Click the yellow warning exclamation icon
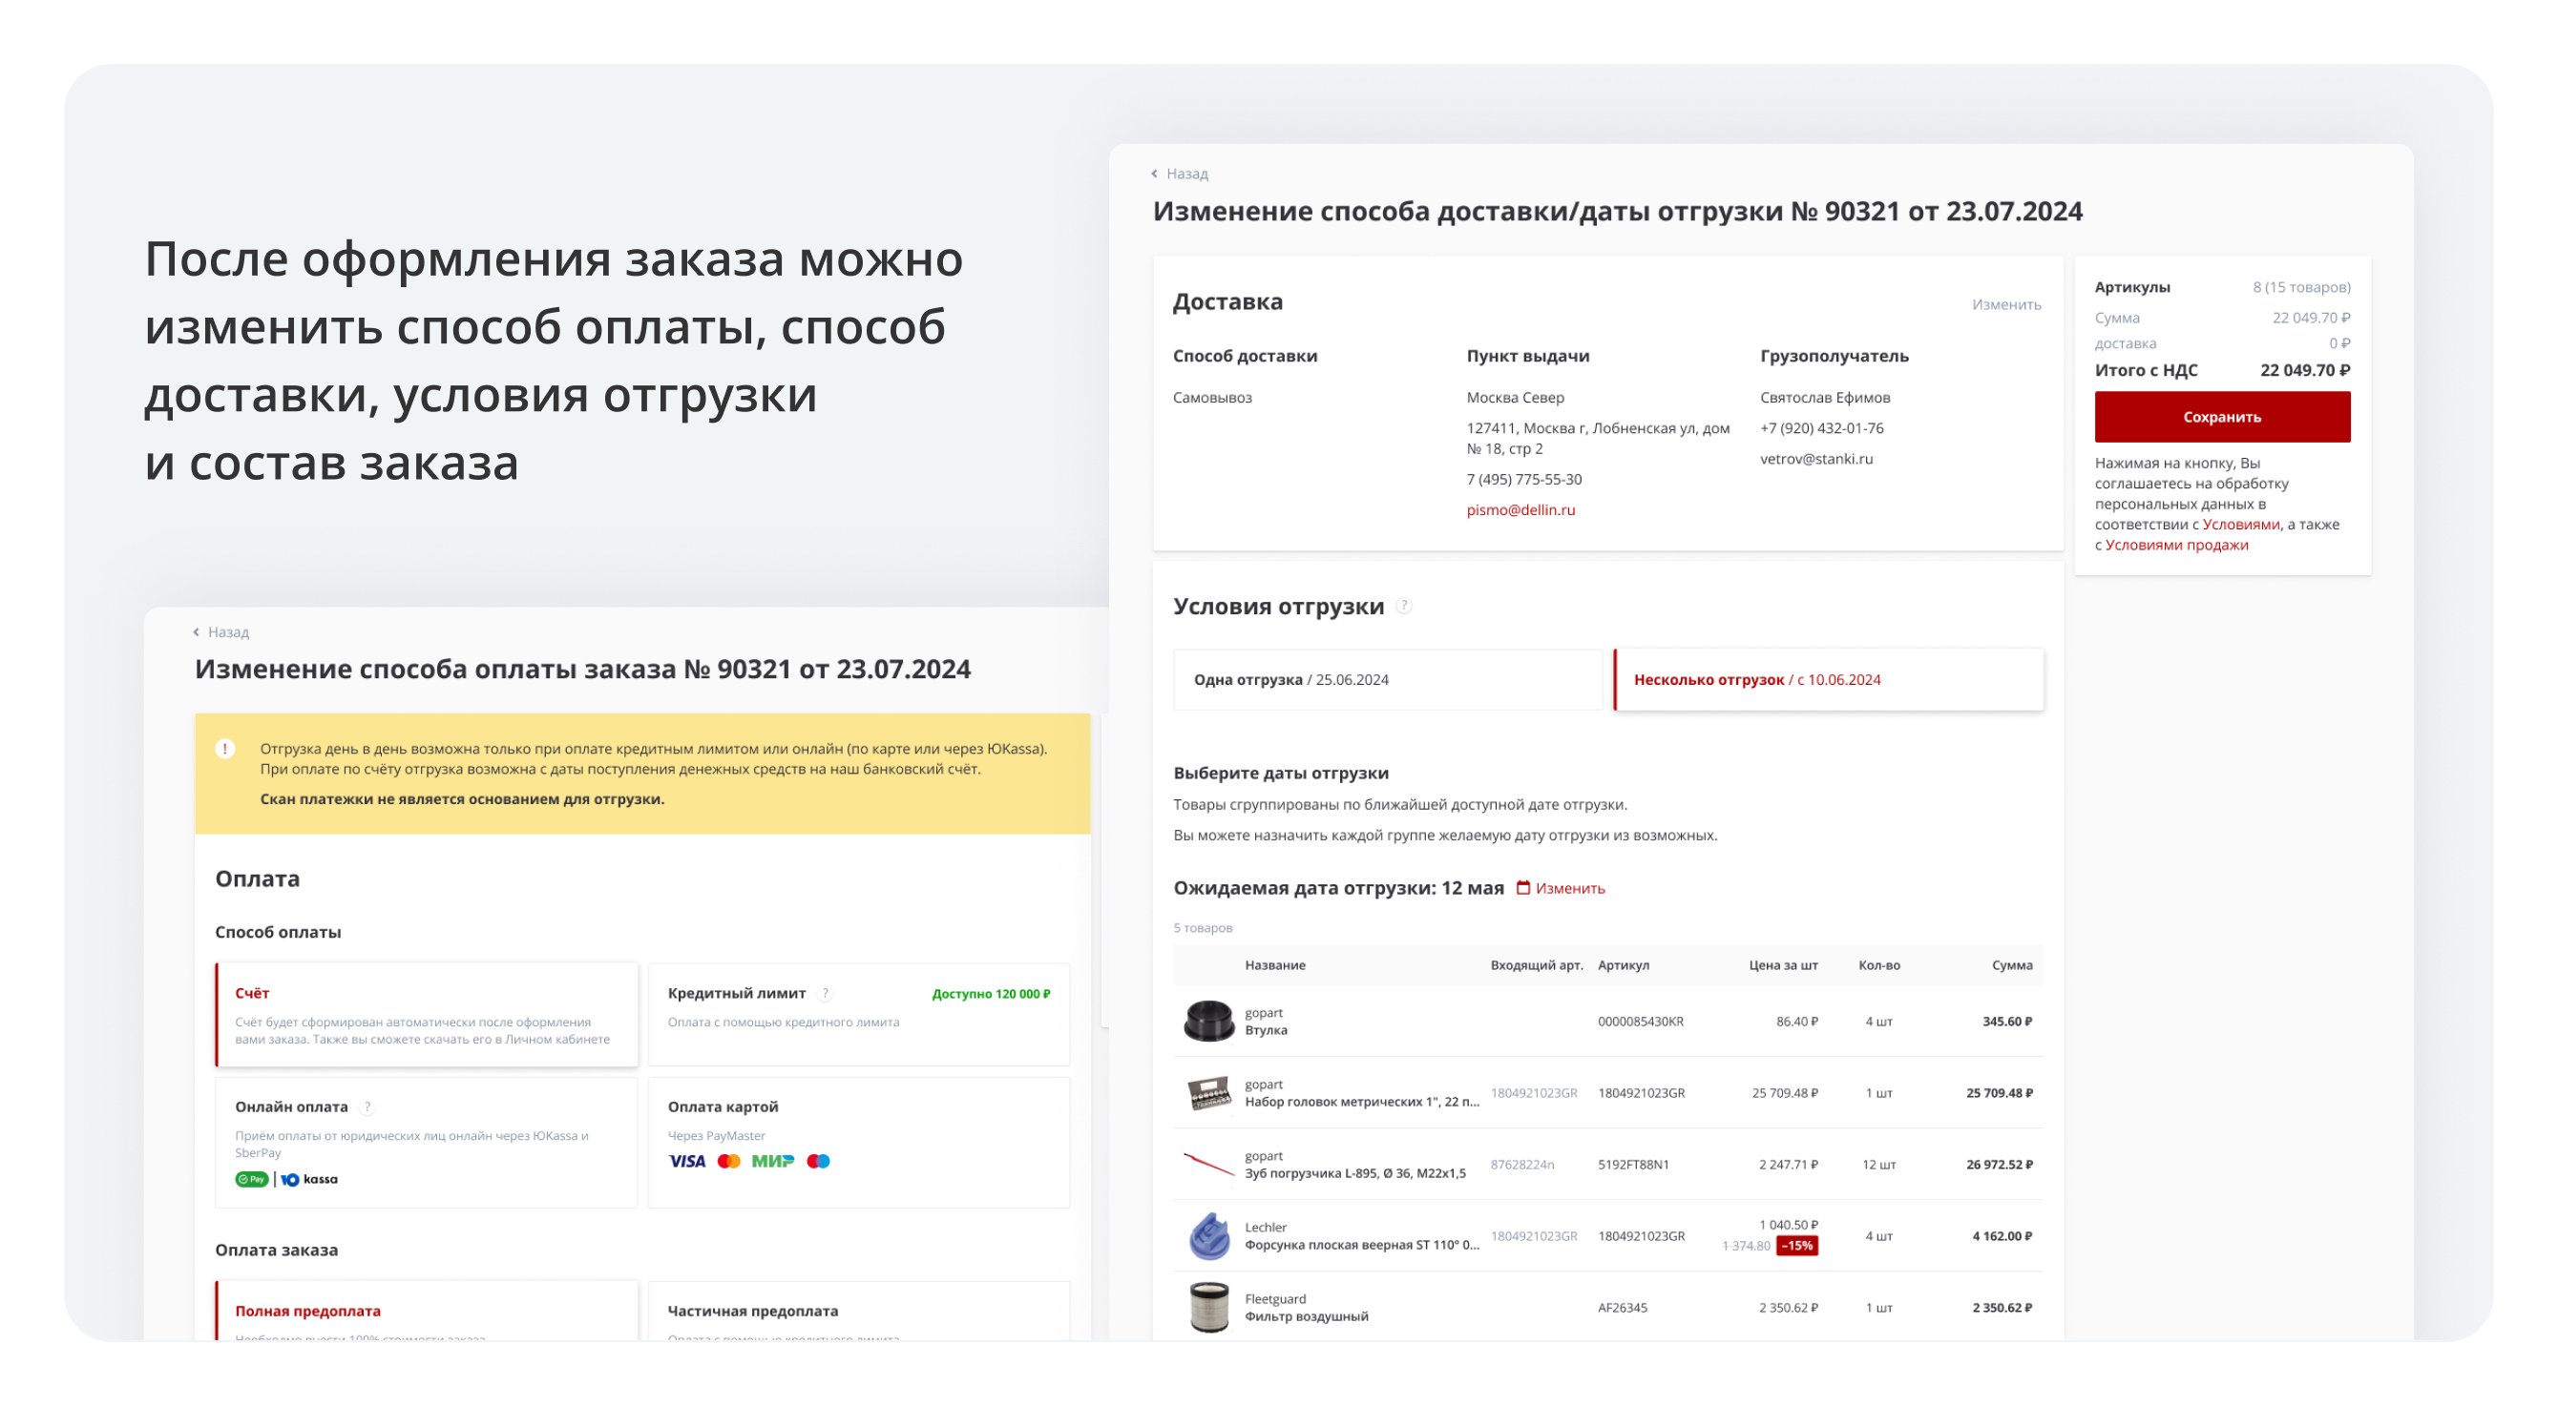Image resolution: width=2558 pixels, height=1406 pixels. coord(225,749)
